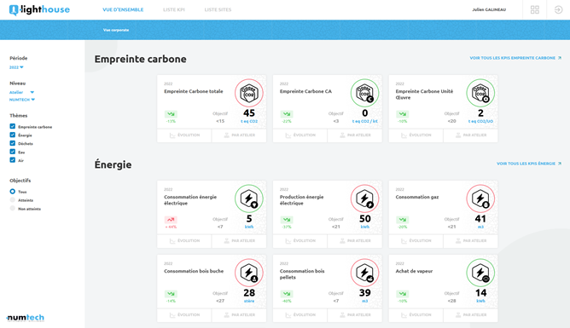Toggle the Déchets theme checkbox

click(12, 143)
